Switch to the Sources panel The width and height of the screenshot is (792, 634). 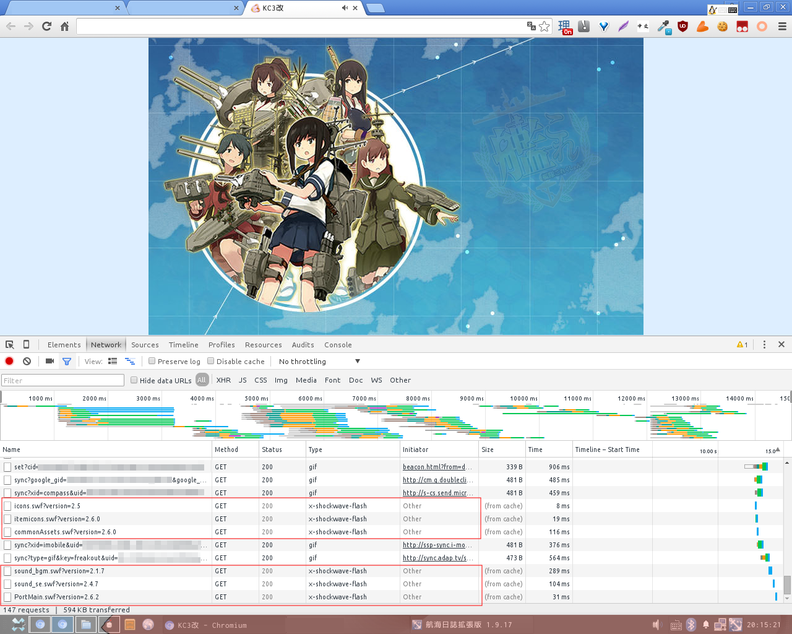(145, 345)
